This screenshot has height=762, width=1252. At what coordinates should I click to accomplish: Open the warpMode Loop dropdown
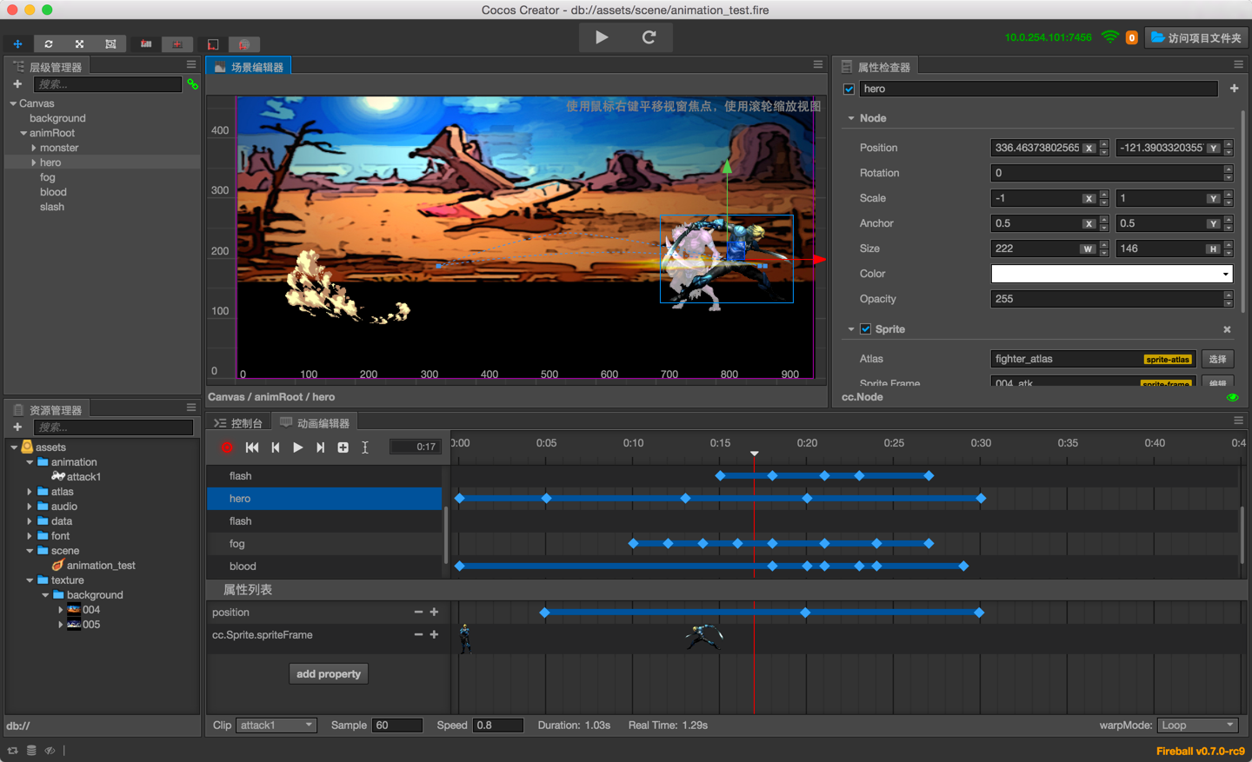(x=1197, y=726)
